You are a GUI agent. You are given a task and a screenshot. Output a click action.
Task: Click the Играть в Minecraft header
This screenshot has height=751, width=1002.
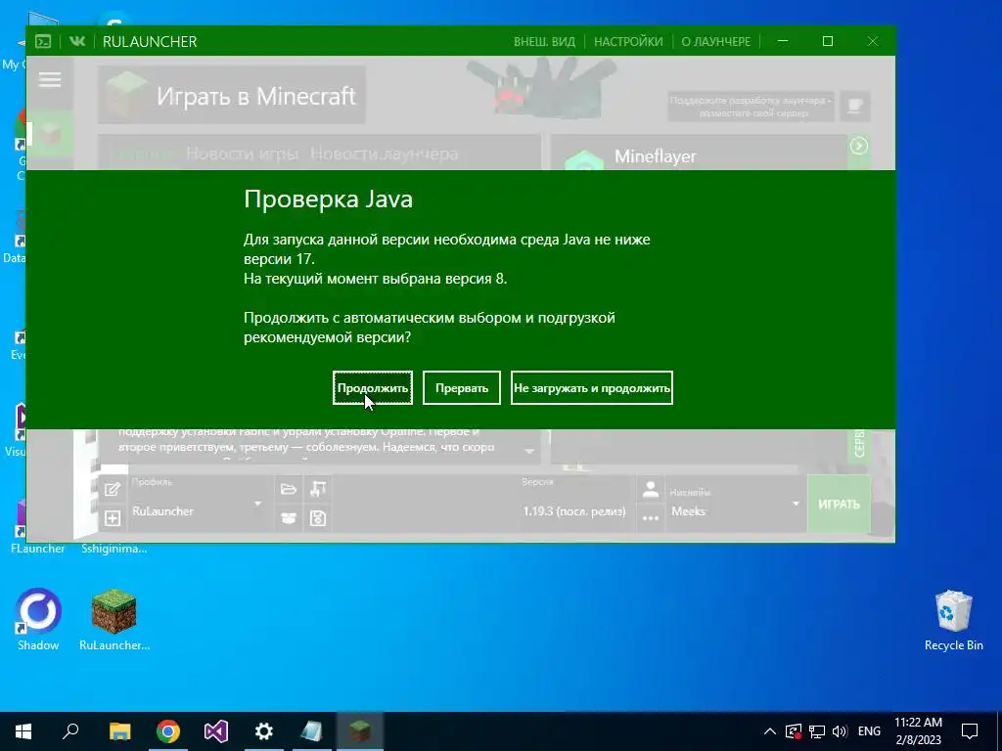point(231,96)
